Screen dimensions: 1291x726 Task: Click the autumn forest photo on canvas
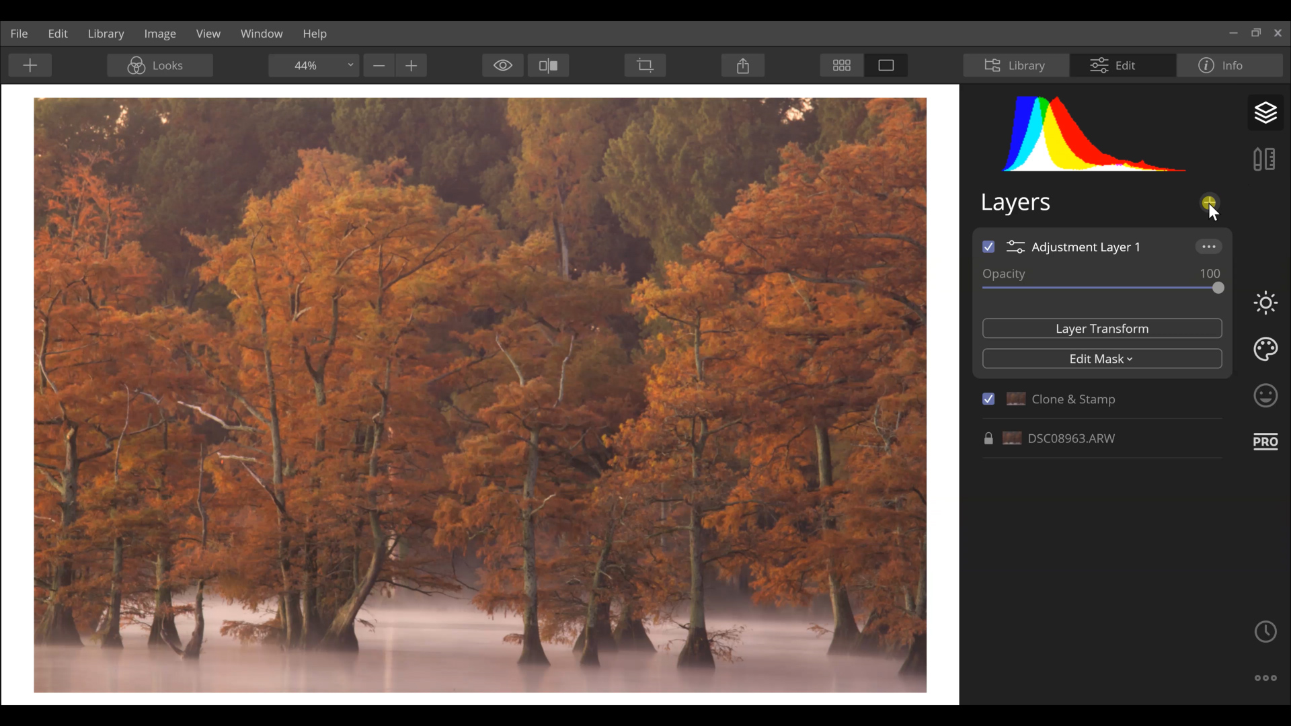[480, 395]
